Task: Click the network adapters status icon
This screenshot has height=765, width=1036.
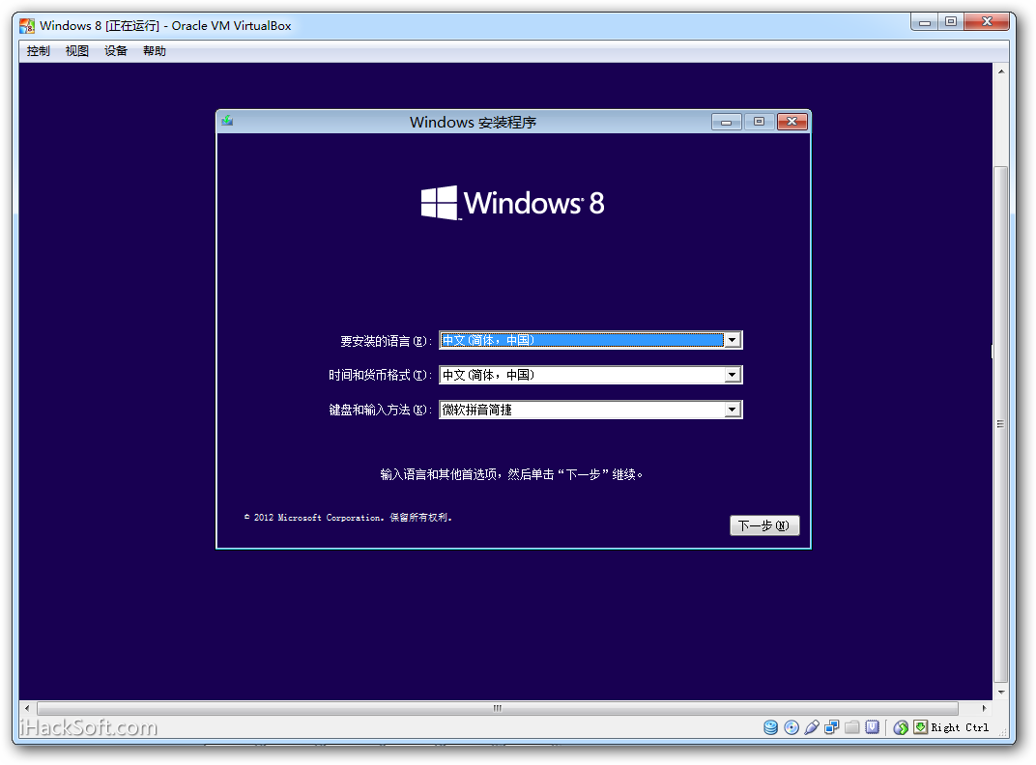Action: click(832, 727)
